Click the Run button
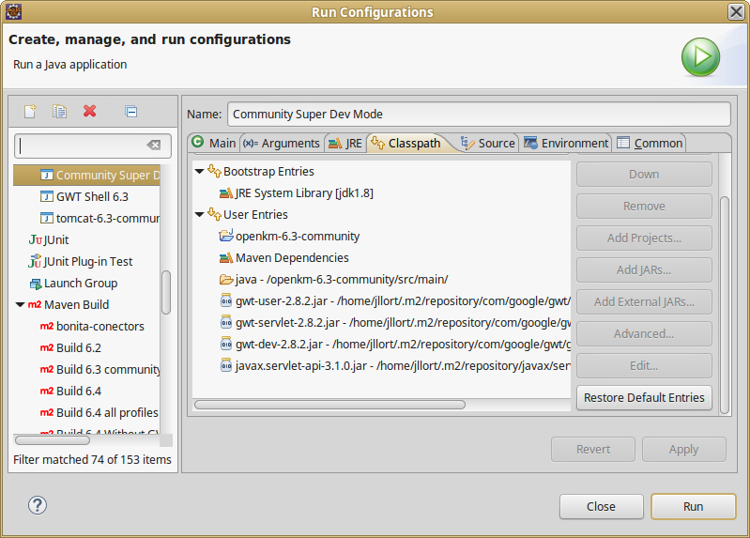This screenshot has height=538, width=750. (693, 506)
